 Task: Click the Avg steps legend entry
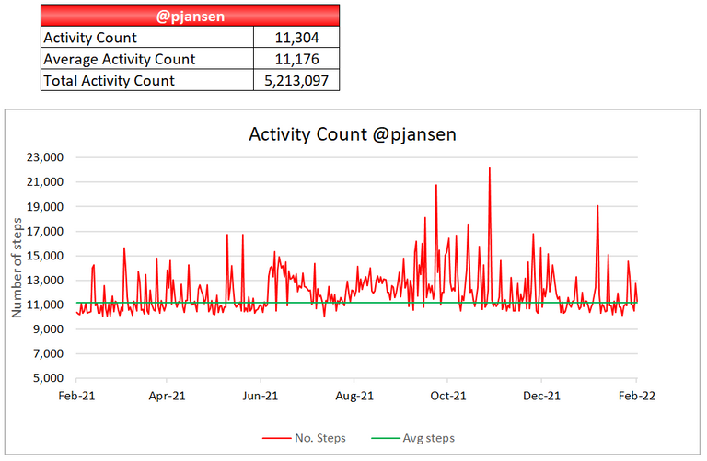tap(413, 438)
